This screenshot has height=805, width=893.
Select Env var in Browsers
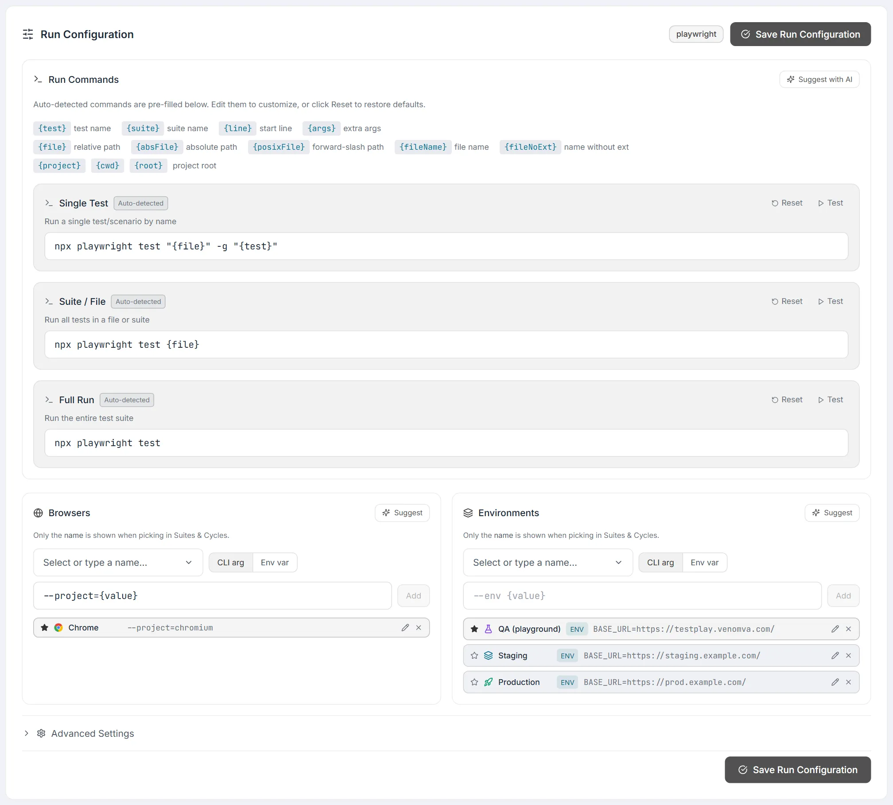tap(275, 563)
